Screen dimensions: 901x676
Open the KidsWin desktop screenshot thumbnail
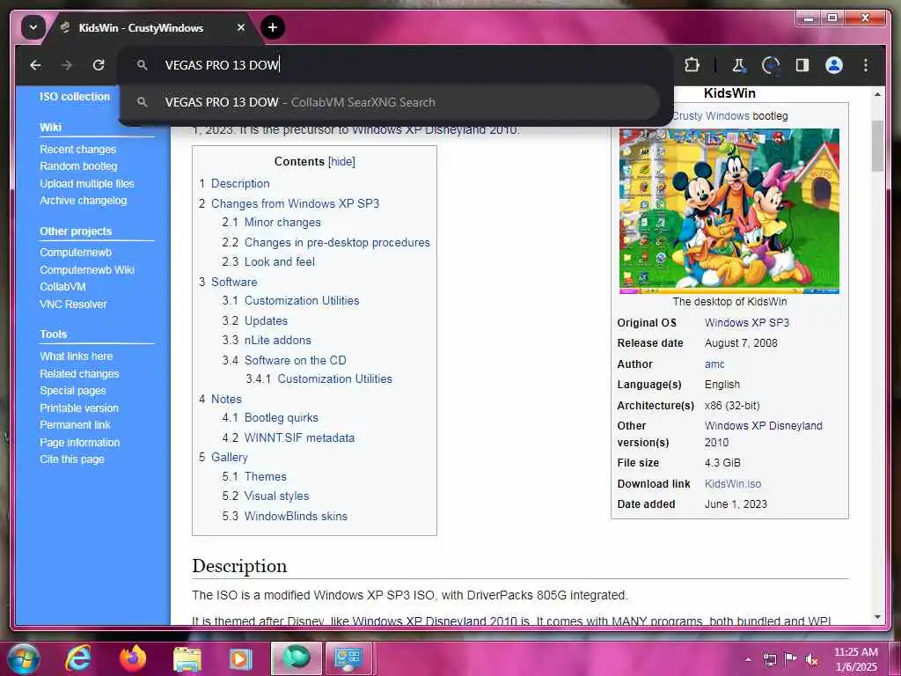point(729,211)
